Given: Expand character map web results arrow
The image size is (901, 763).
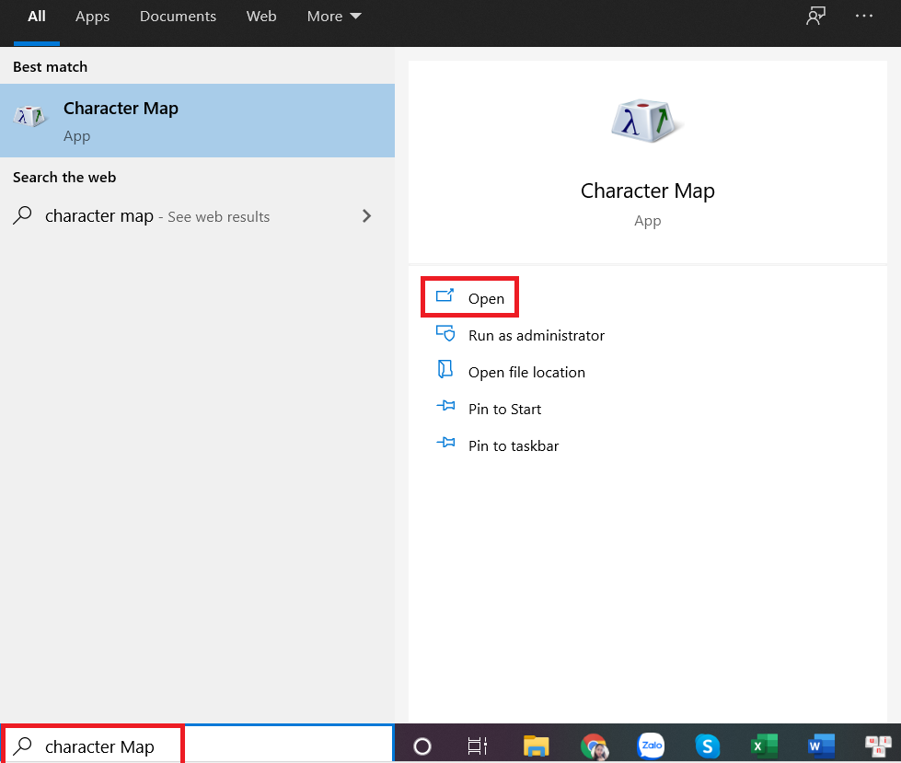Looking at the screenshot, I should coord(366,216).
